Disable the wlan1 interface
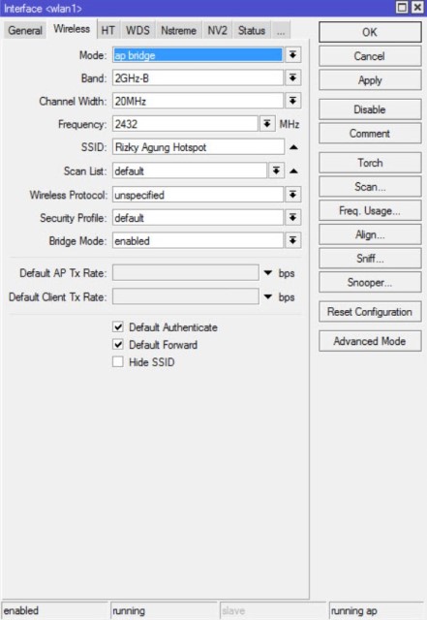427x620 pixels. 370,109
